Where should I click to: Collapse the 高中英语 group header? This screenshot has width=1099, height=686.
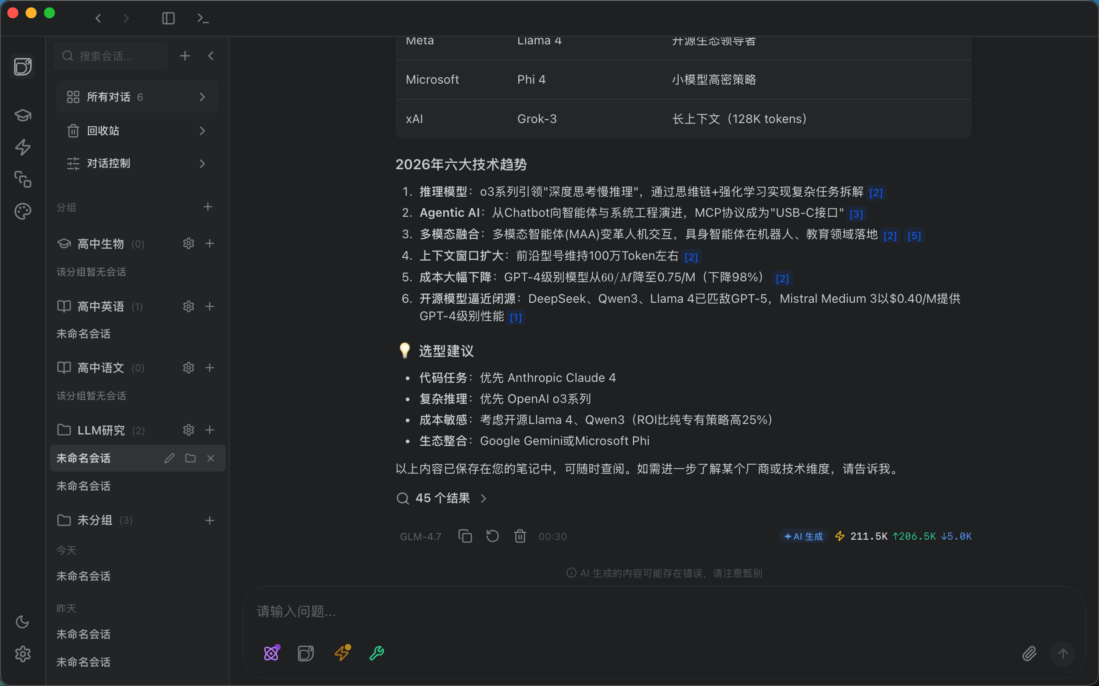[100, 306]
